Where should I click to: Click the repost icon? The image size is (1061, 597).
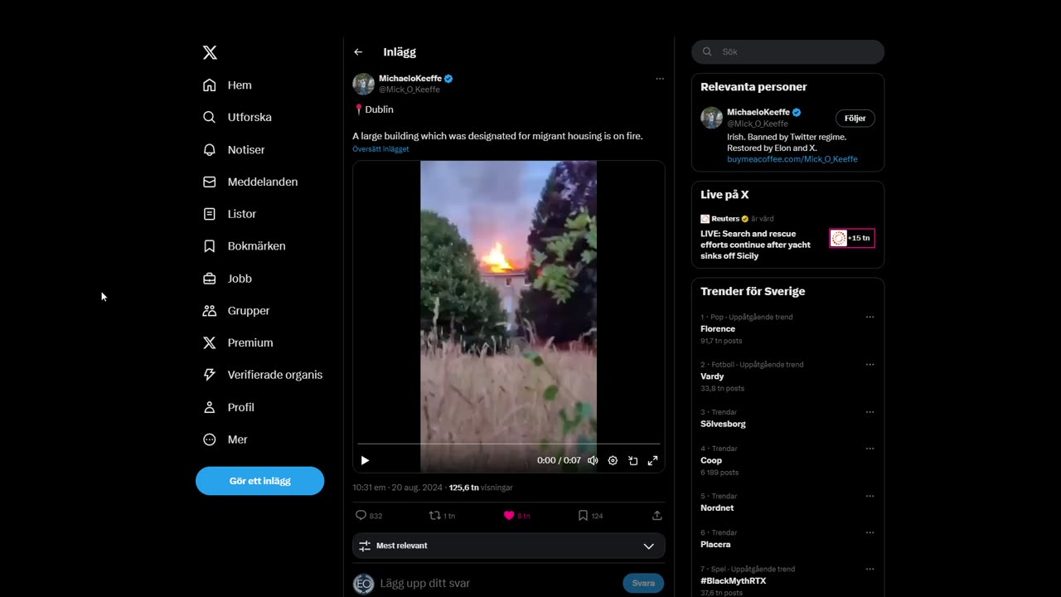click(434, 515)
